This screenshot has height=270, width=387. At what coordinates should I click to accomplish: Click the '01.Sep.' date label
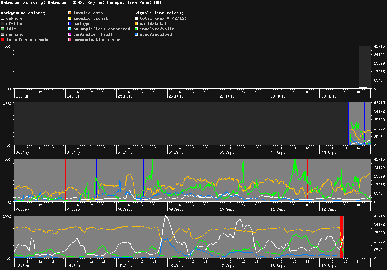(x=125, y=153)
